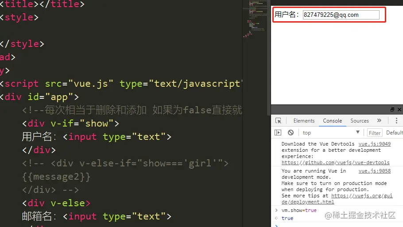The width and height of the screenshot is (403, 227).
Task: Open the Default levels dropdown
Action: point(395,132)
